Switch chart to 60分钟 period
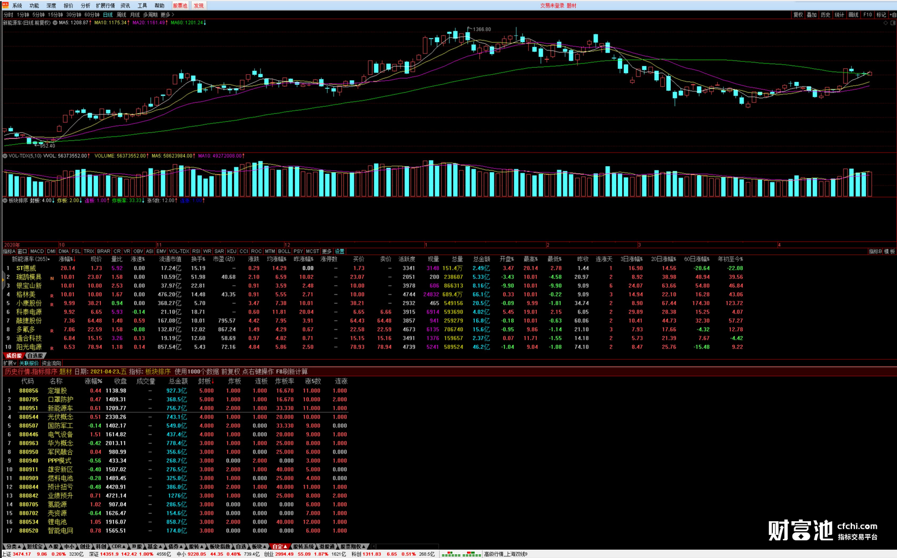 (92, 15)
